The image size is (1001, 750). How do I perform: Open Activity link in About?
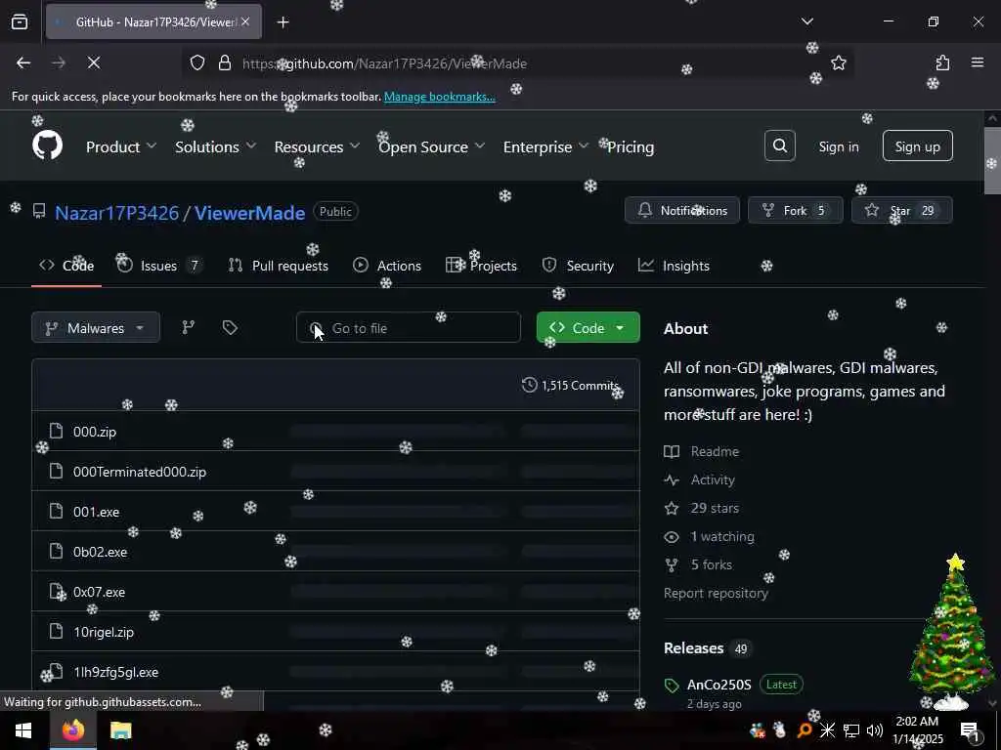713,479
